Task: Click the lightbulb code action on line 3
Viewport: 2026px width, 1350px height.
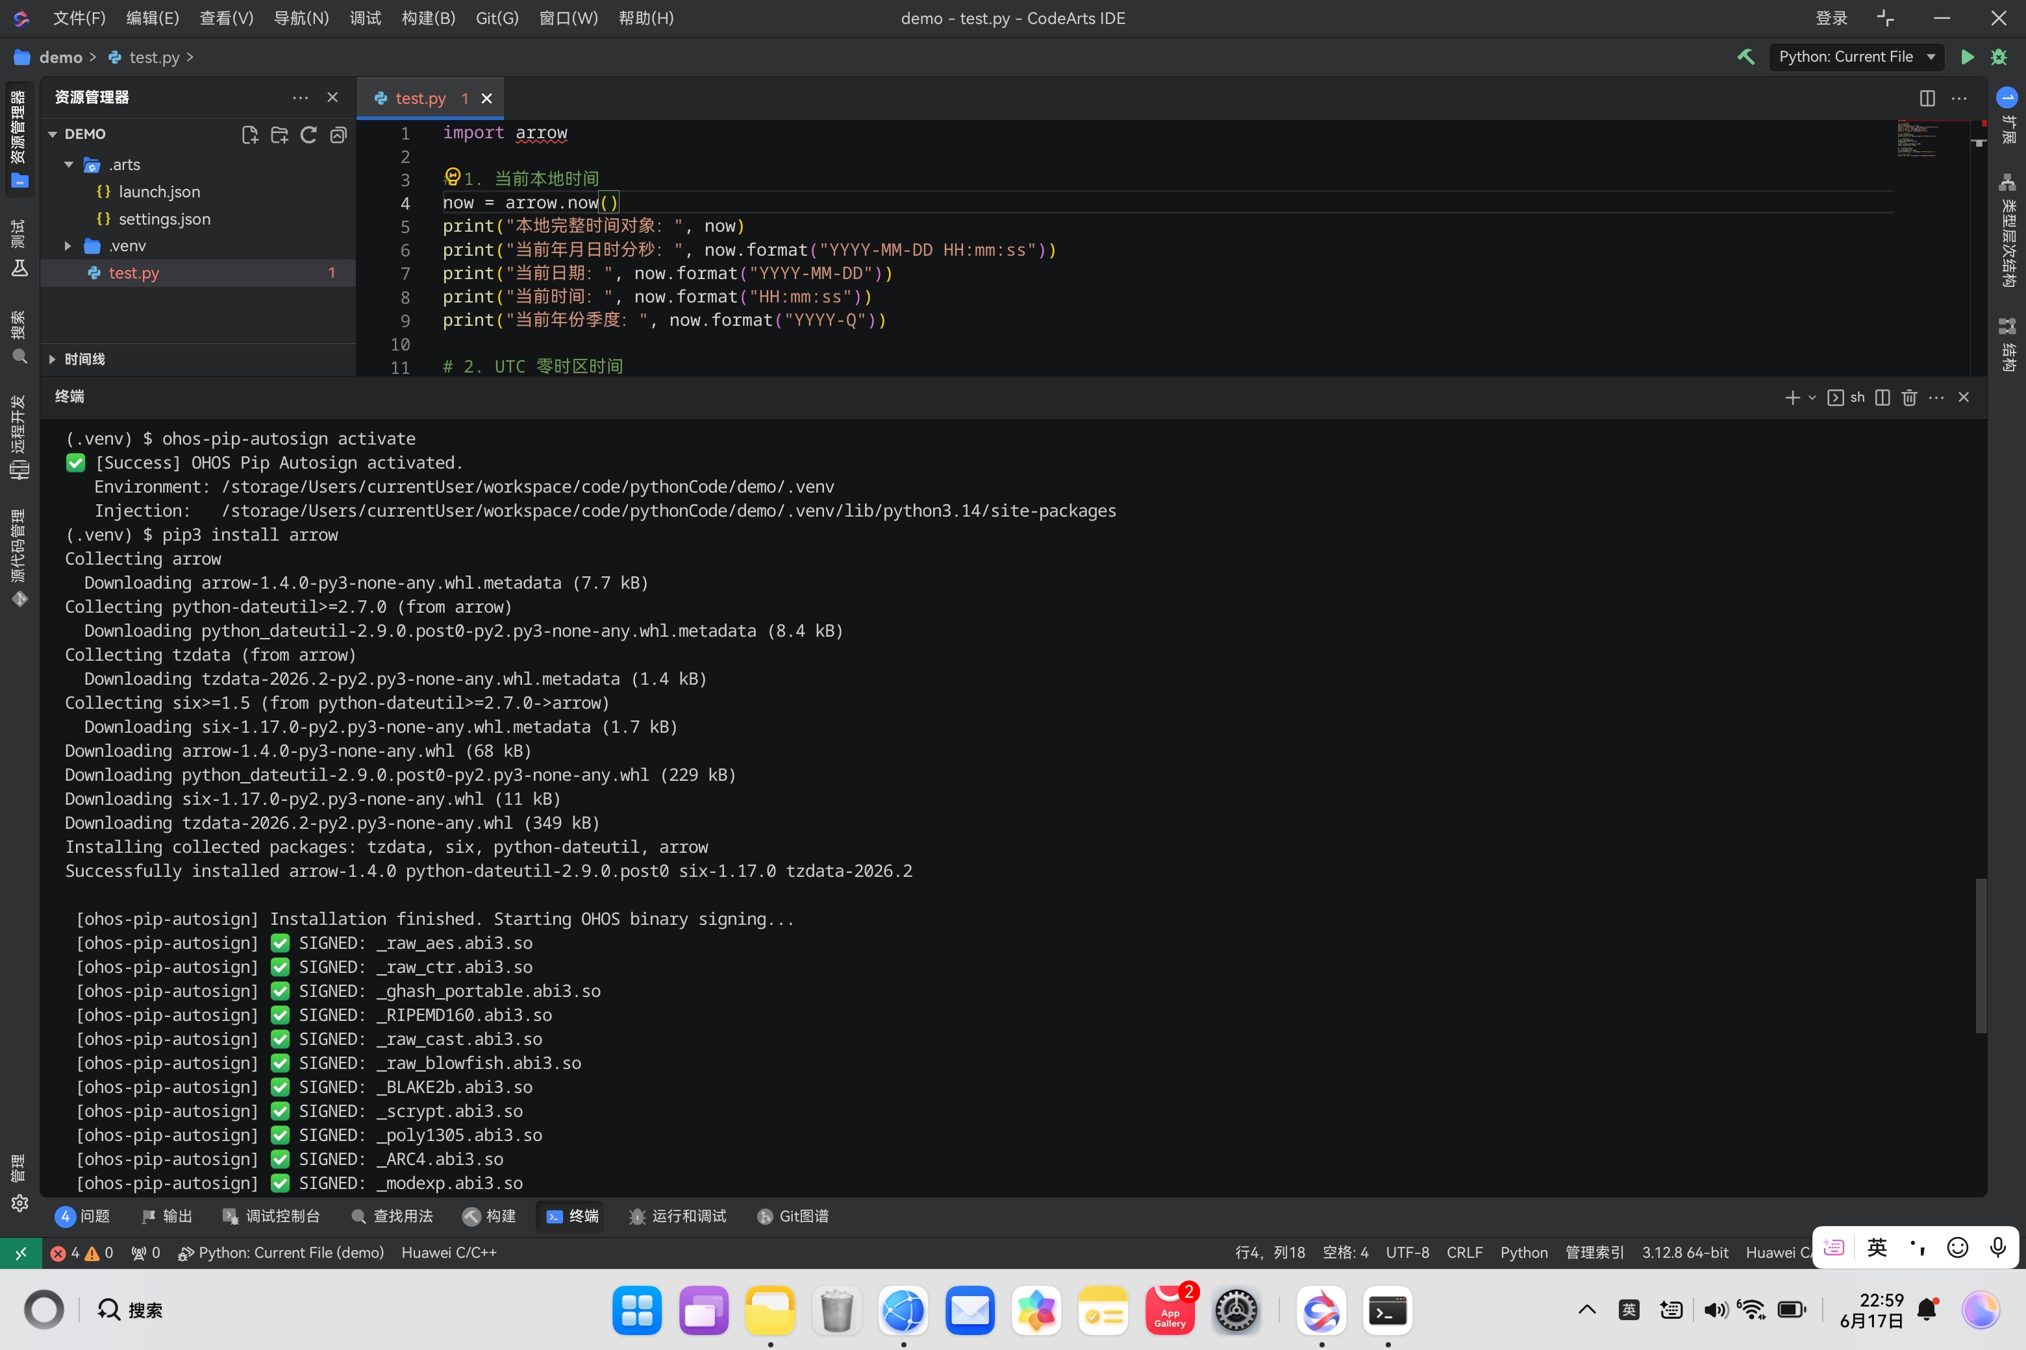Action: tap(452, 177)
